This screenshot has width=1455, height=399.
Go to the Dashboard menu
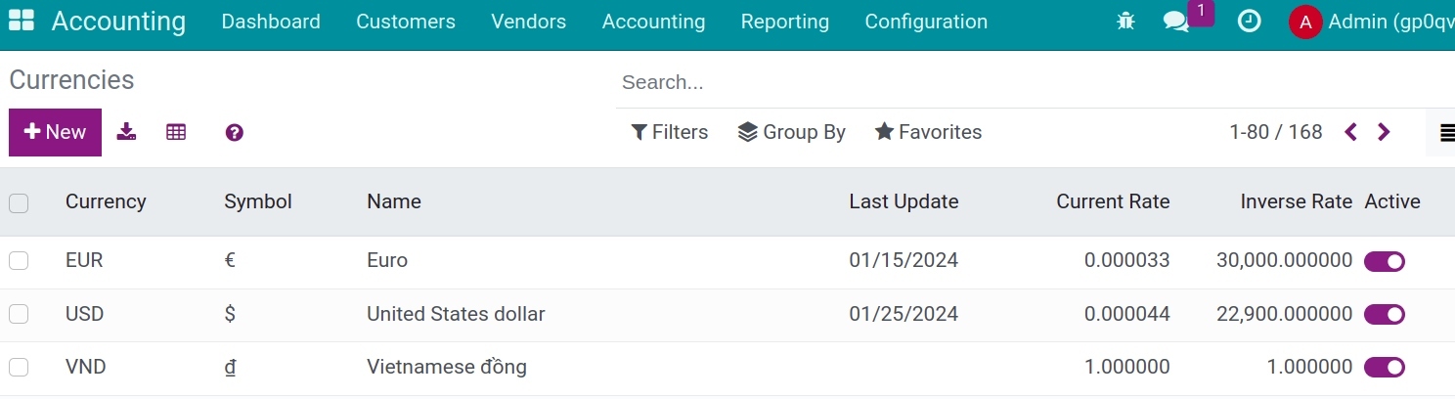271,22
